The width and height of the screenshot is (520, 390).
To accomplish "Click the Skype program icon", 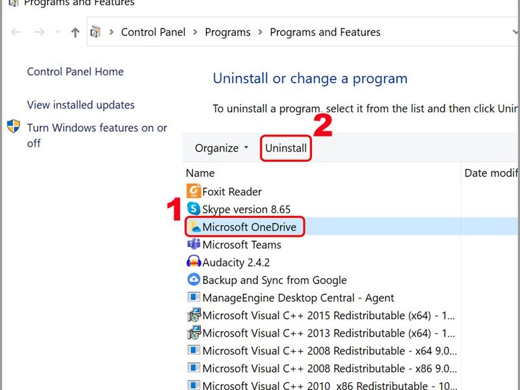I will click(194, 209).
